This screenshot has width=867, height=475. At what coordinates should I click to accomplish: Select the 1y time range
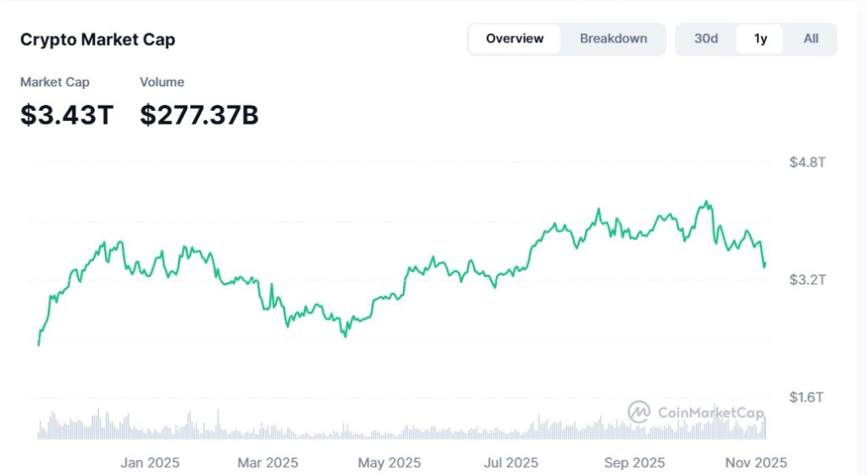click(760, 39)
